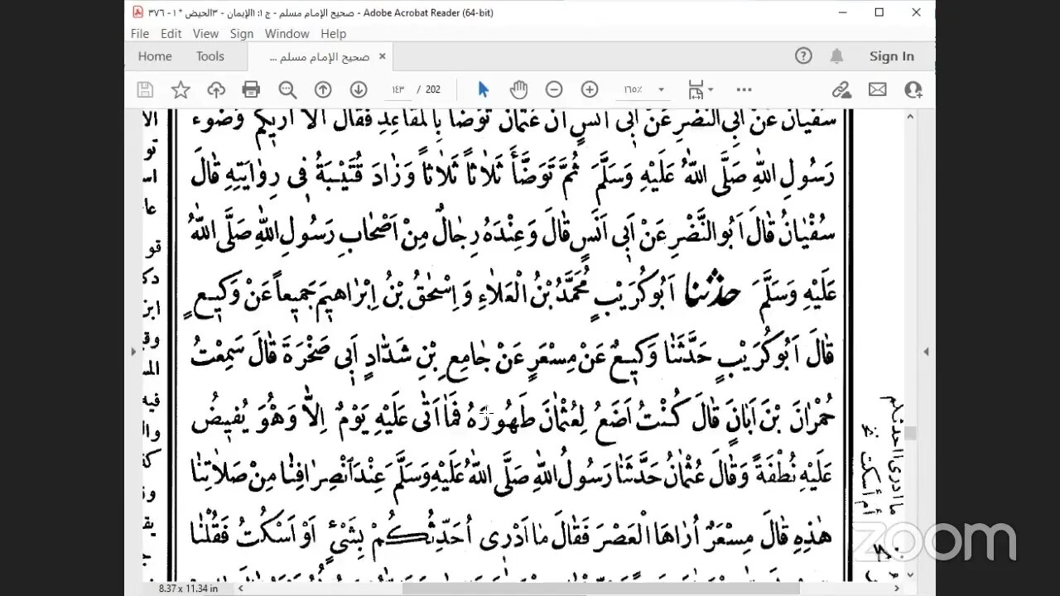Click the Sign In button
The height and width of the screenshot is (596, 1060).
[892, 56]
